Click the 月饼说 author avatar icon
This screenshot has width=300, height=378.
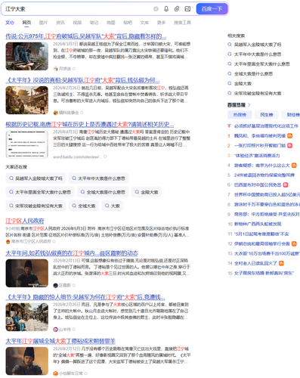[x=55, y=69]
